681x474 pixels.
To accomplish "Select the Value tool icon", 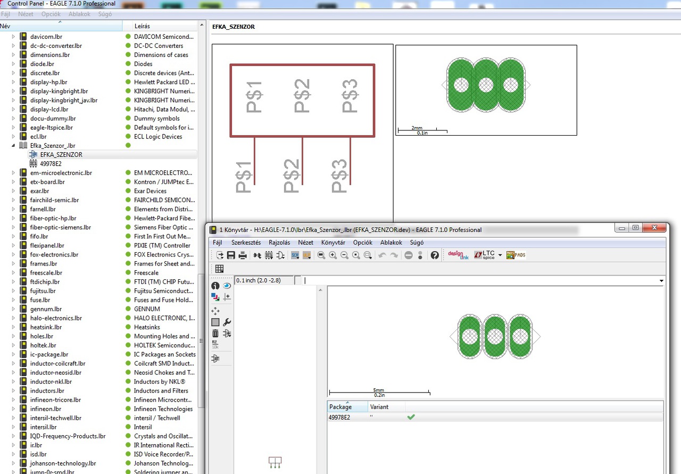I will (x=215, y=345).
